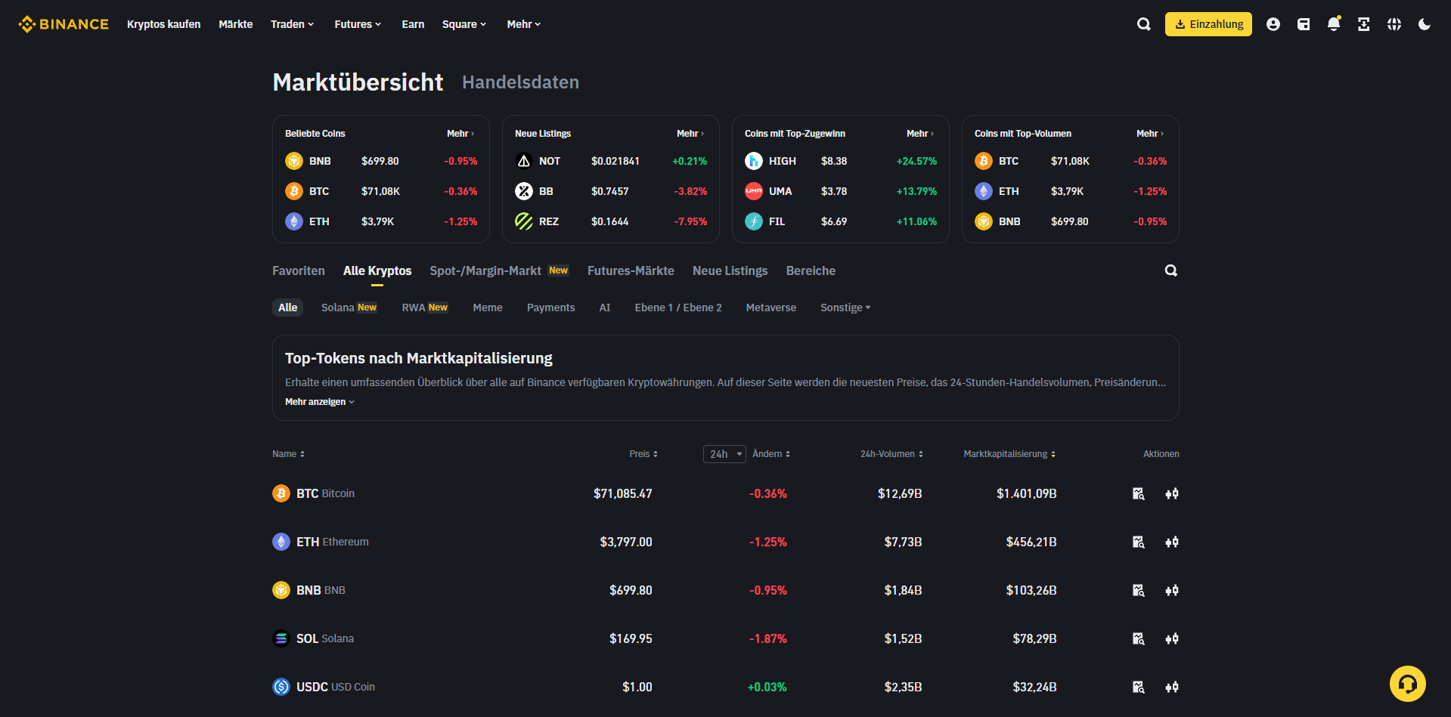Screen dimensions: 1451x717
Task: Open the Kryptos kaufen menu item
Action: (x=164, y=24)
